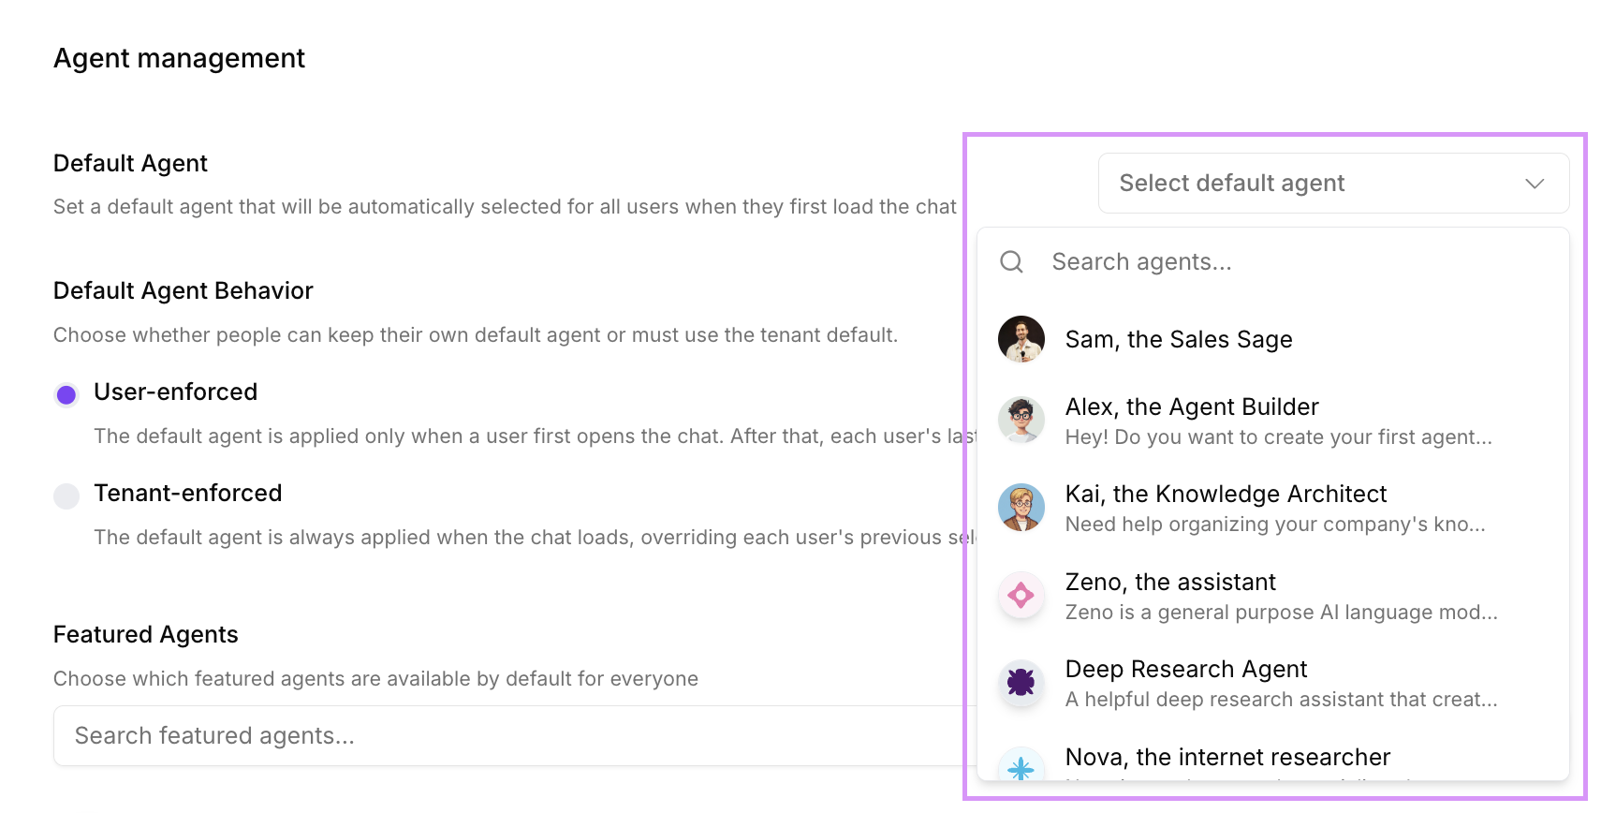Choose Kai, the Knowledge Architect option
This screenshot has height=813, width=1601.
(x=1273, y=508)
